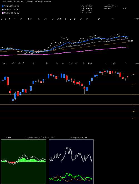Click the 'Pre C: 49.09' value

point(87,13)
